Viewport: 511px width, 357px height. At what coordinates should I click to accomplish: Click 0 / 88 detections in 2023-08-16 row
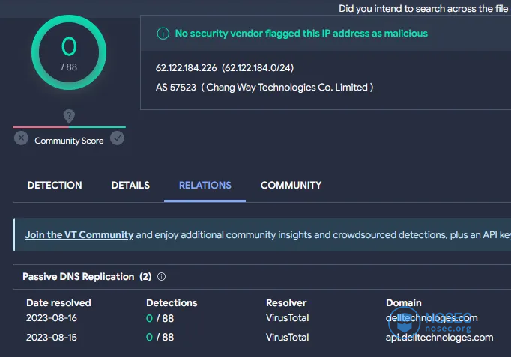160,318
